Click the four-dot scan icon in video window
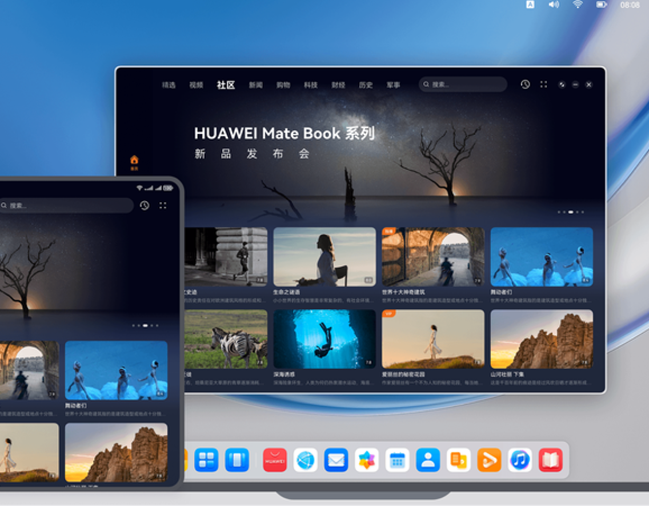 (543, 85)
